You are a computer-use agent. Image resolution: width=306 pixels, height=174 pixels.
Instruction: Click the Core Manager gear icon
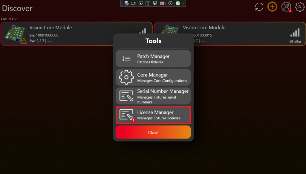tap(126, 77)
